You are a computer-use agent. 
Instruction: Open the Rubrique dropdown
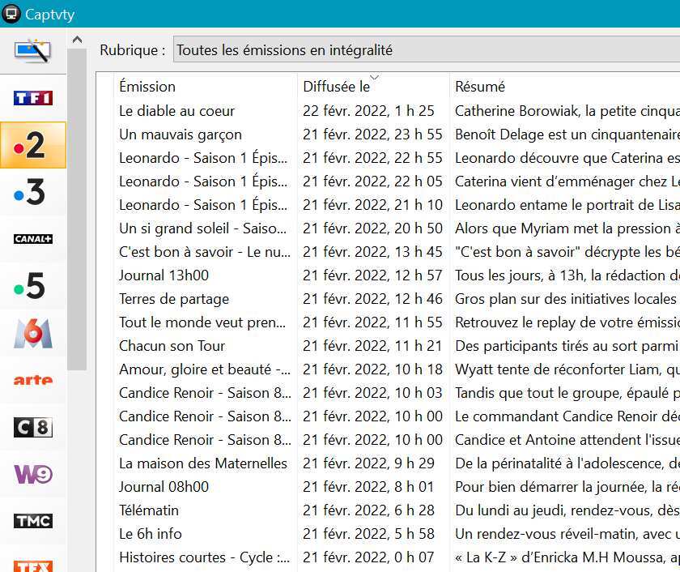click(427, 50)
